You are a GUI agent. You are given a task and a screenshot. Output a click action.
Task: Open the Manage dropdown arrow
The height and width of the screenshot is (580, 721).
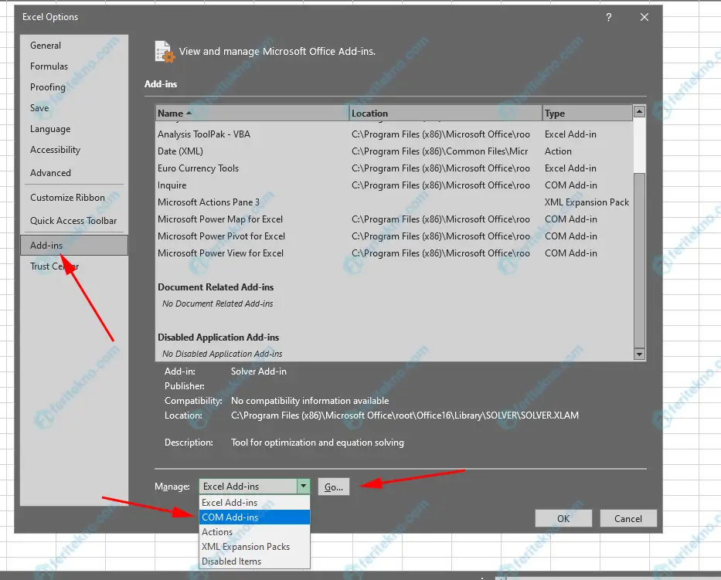click(x=304, y=487)
